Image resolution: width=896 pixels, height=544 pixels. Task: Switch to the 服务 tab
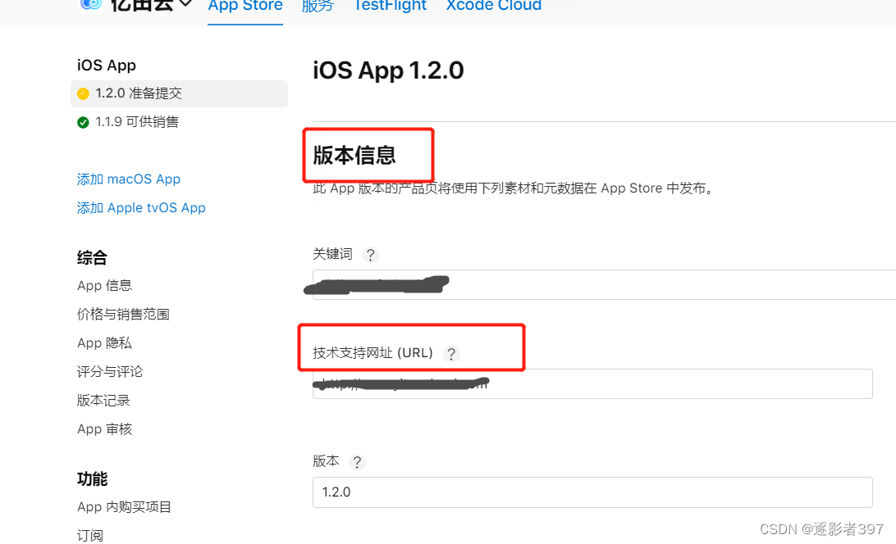click(318, 7)
